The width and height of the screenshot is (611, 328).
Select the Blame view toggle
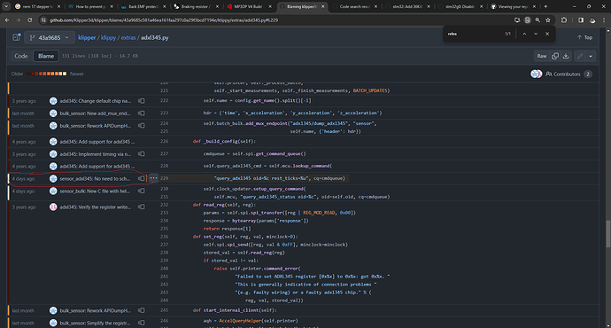pyautogui.click(x=46, y=56)
